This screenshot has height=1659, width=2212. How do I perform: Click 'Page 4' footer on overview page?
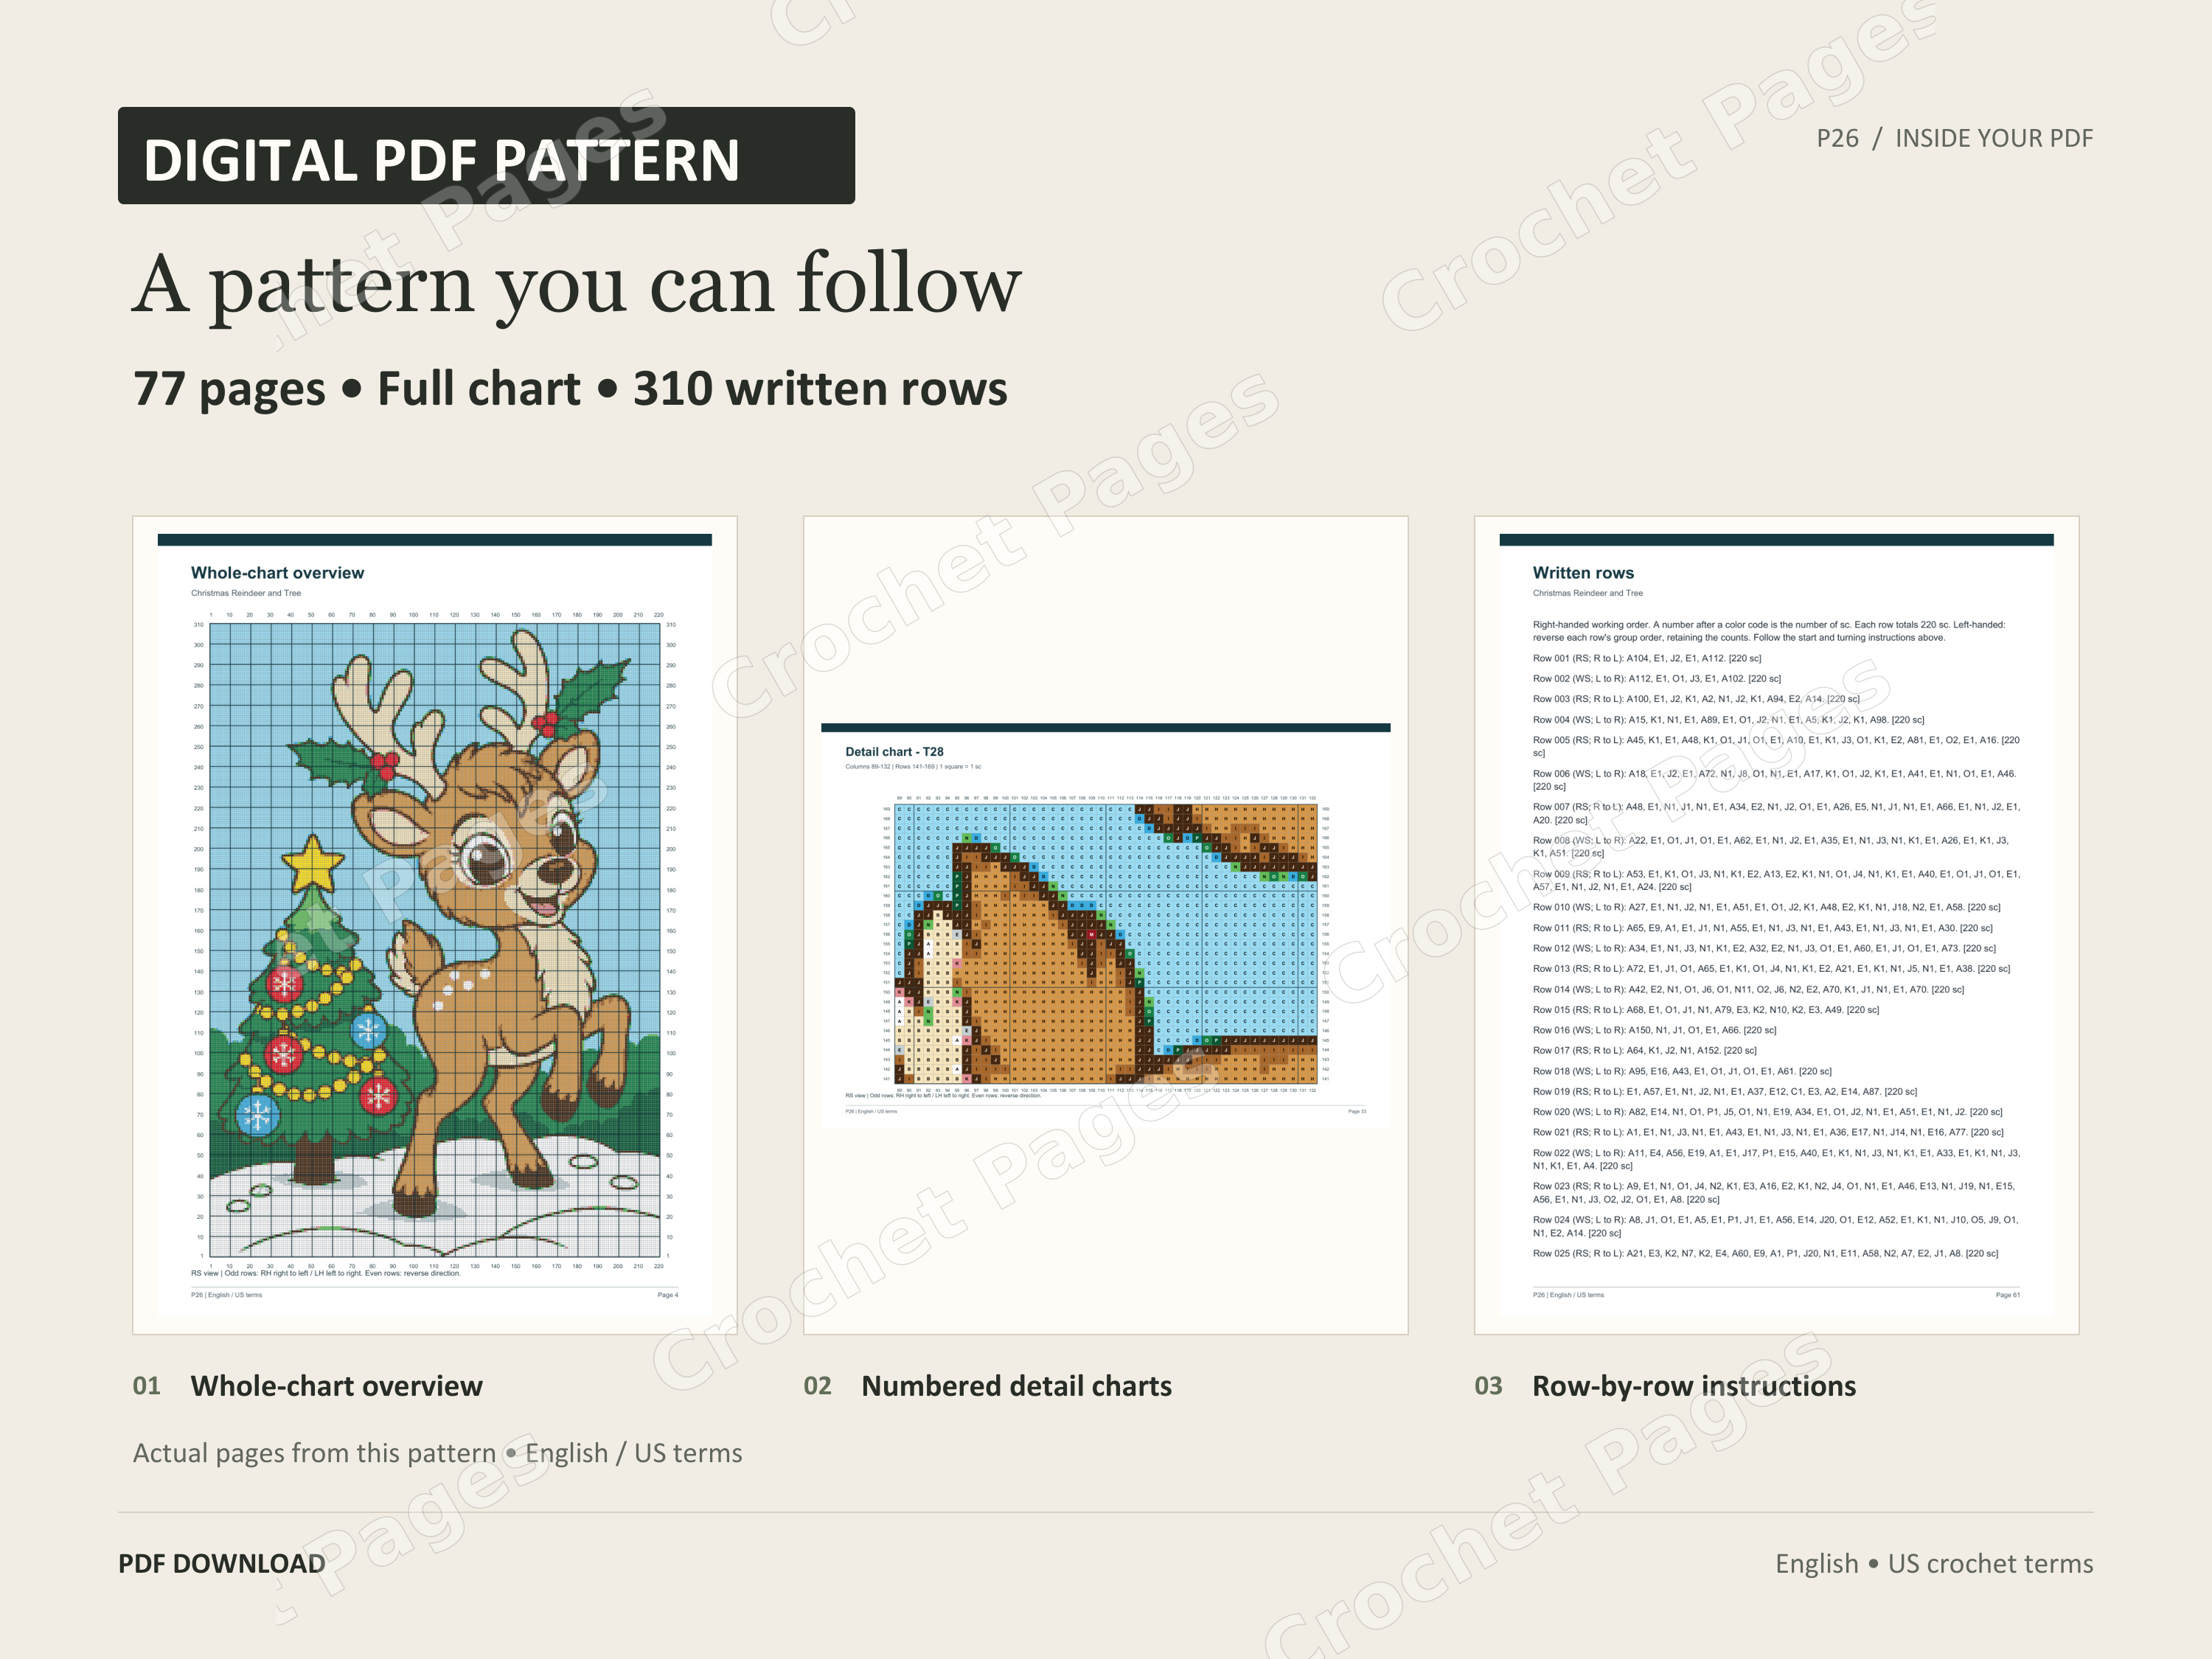tap(668, 1295)
